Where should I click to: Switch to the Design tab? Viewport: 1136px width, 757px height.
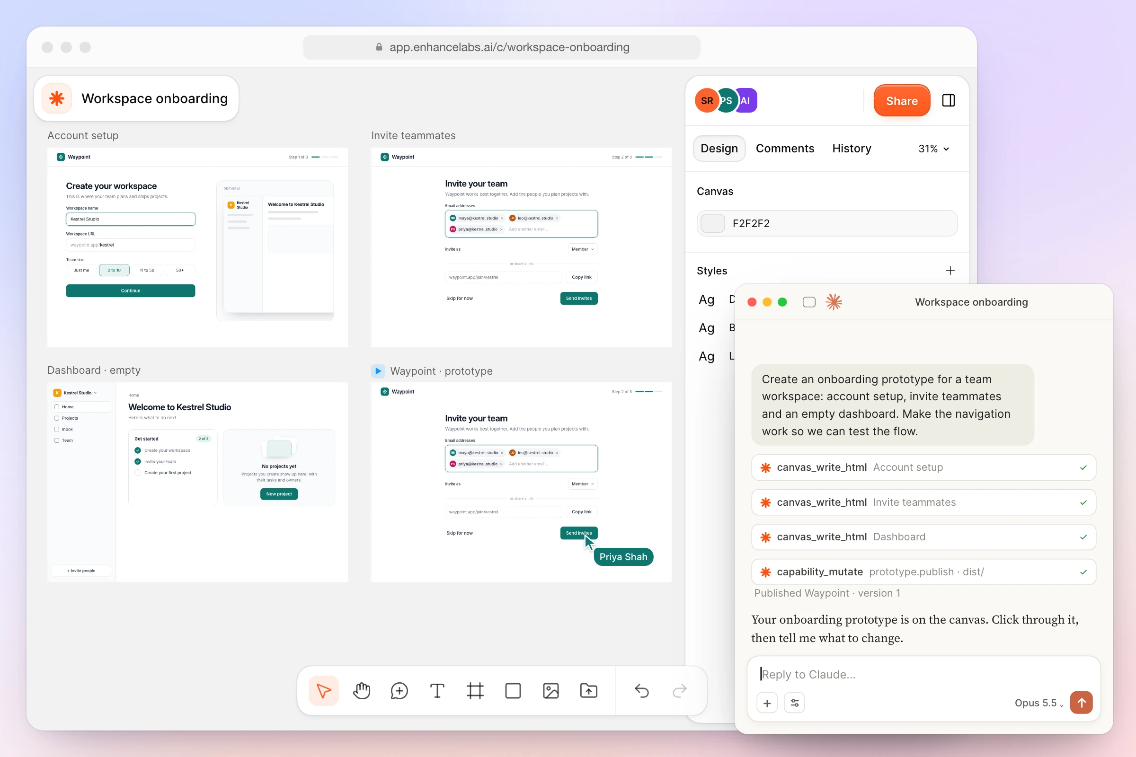point(719,149)
